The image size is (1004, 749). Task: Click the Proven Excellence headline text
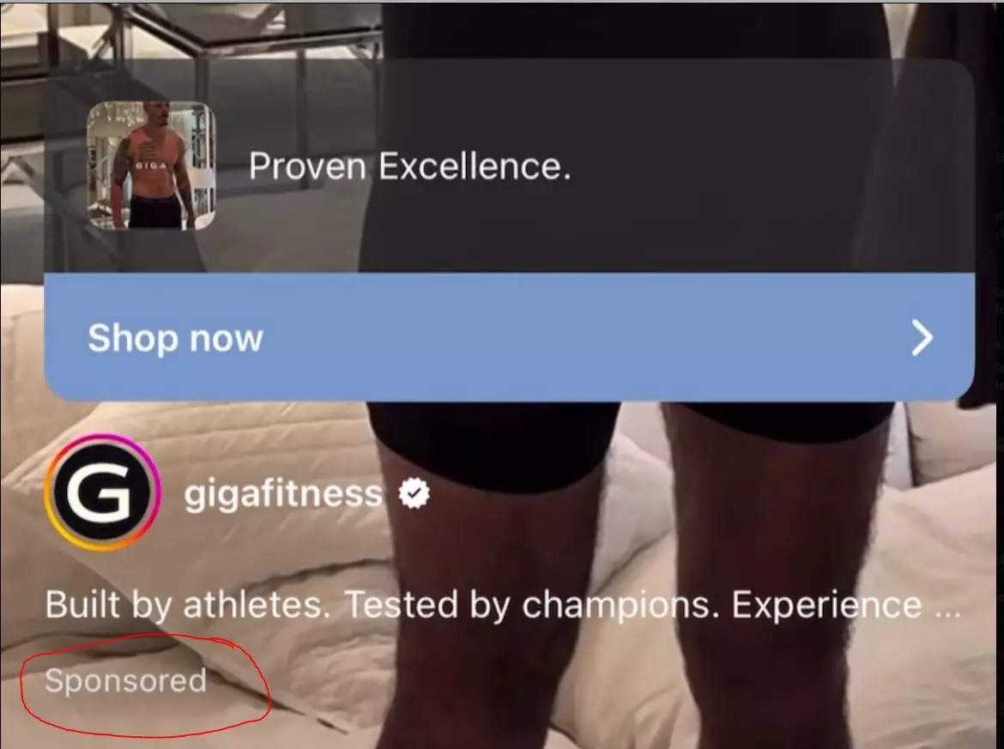pos(409,166)
